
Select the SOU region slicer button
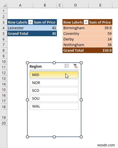point(54,99)
